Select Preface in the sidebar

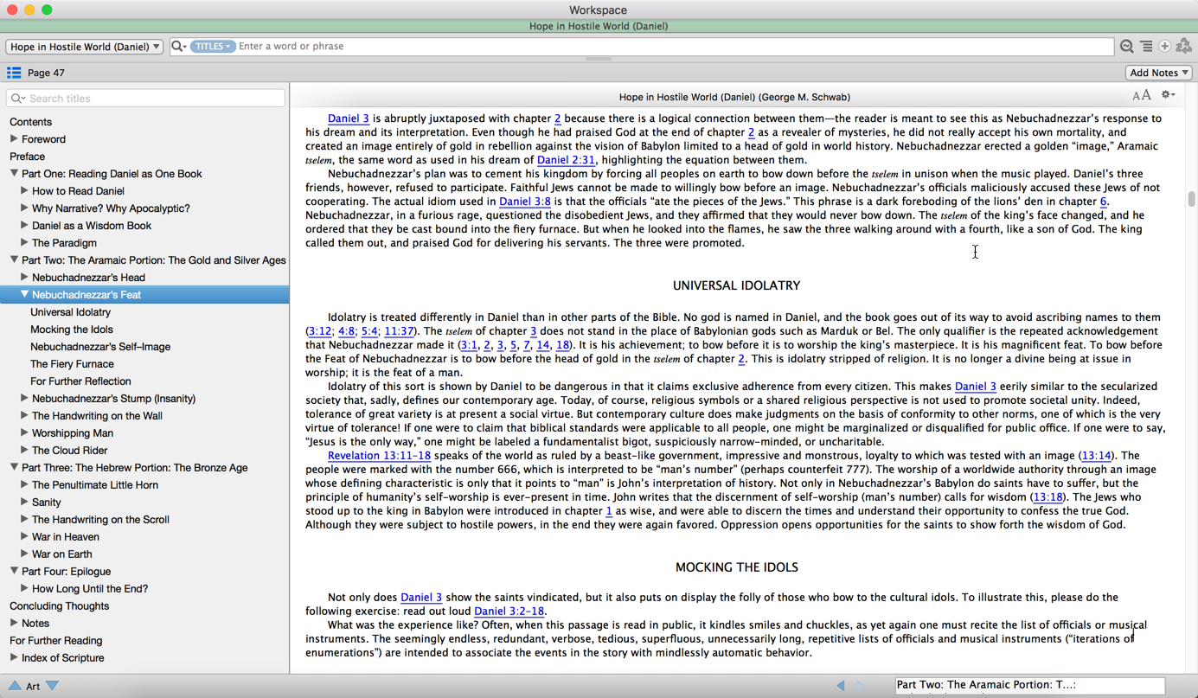point(27,157)
